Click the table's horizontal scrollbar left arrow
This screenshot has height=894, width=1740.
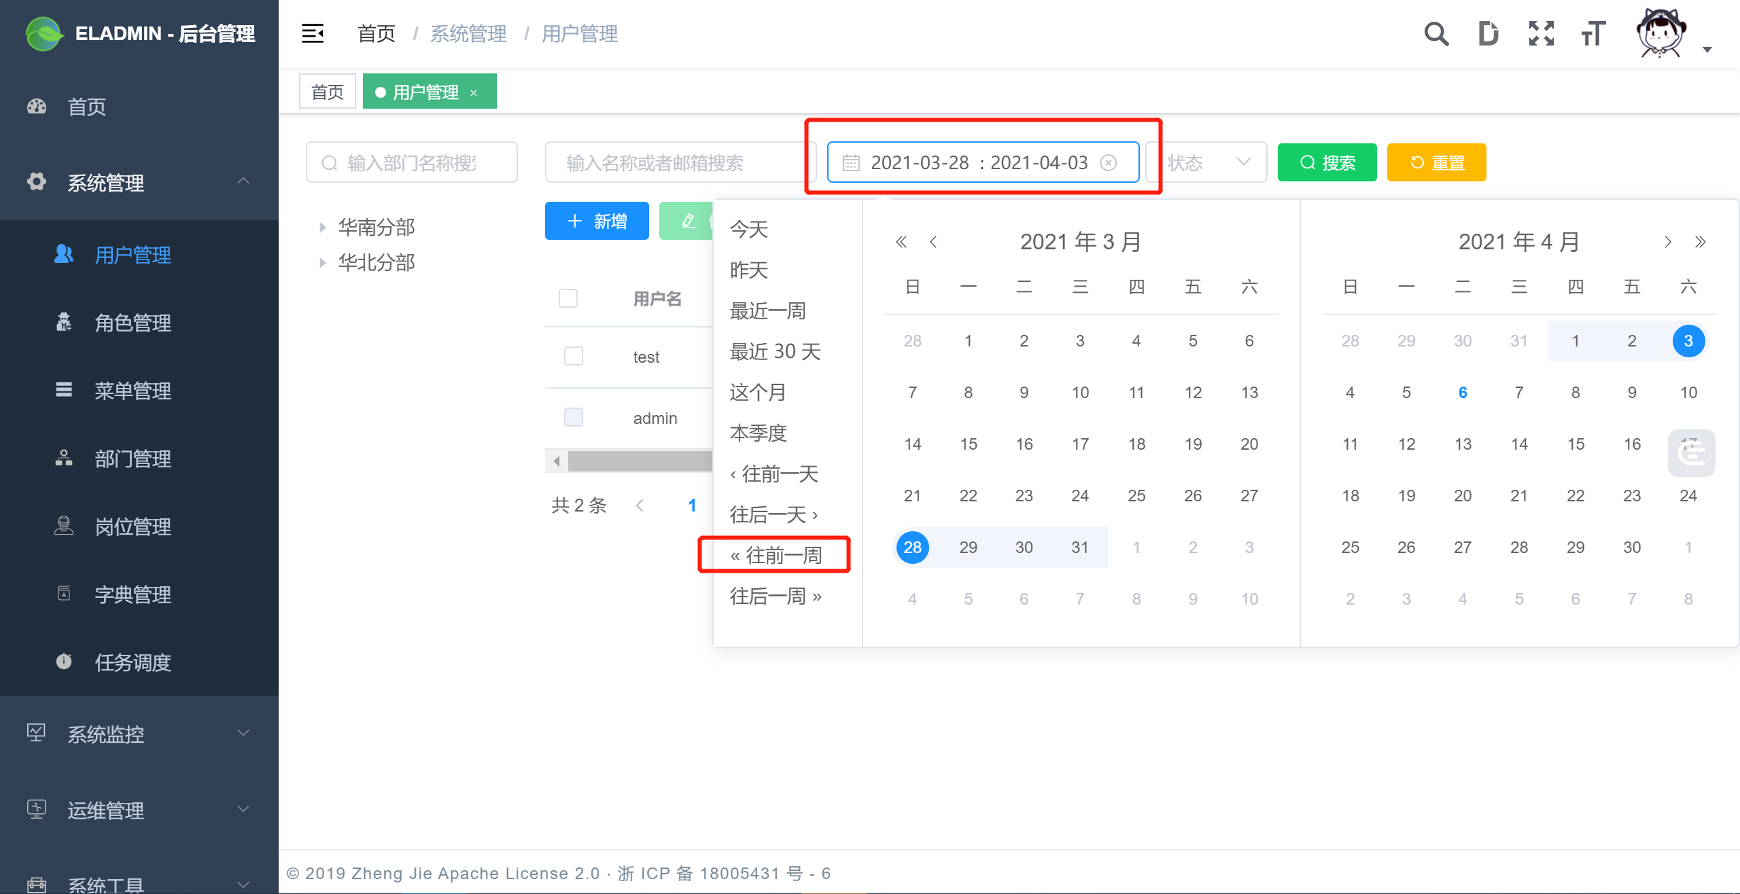click(557, 461)
